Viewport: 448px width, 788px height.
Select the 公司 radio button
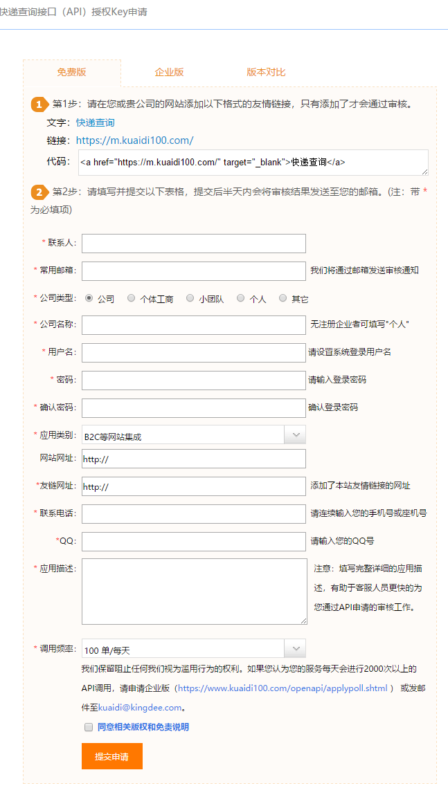[x=89, y=298]
